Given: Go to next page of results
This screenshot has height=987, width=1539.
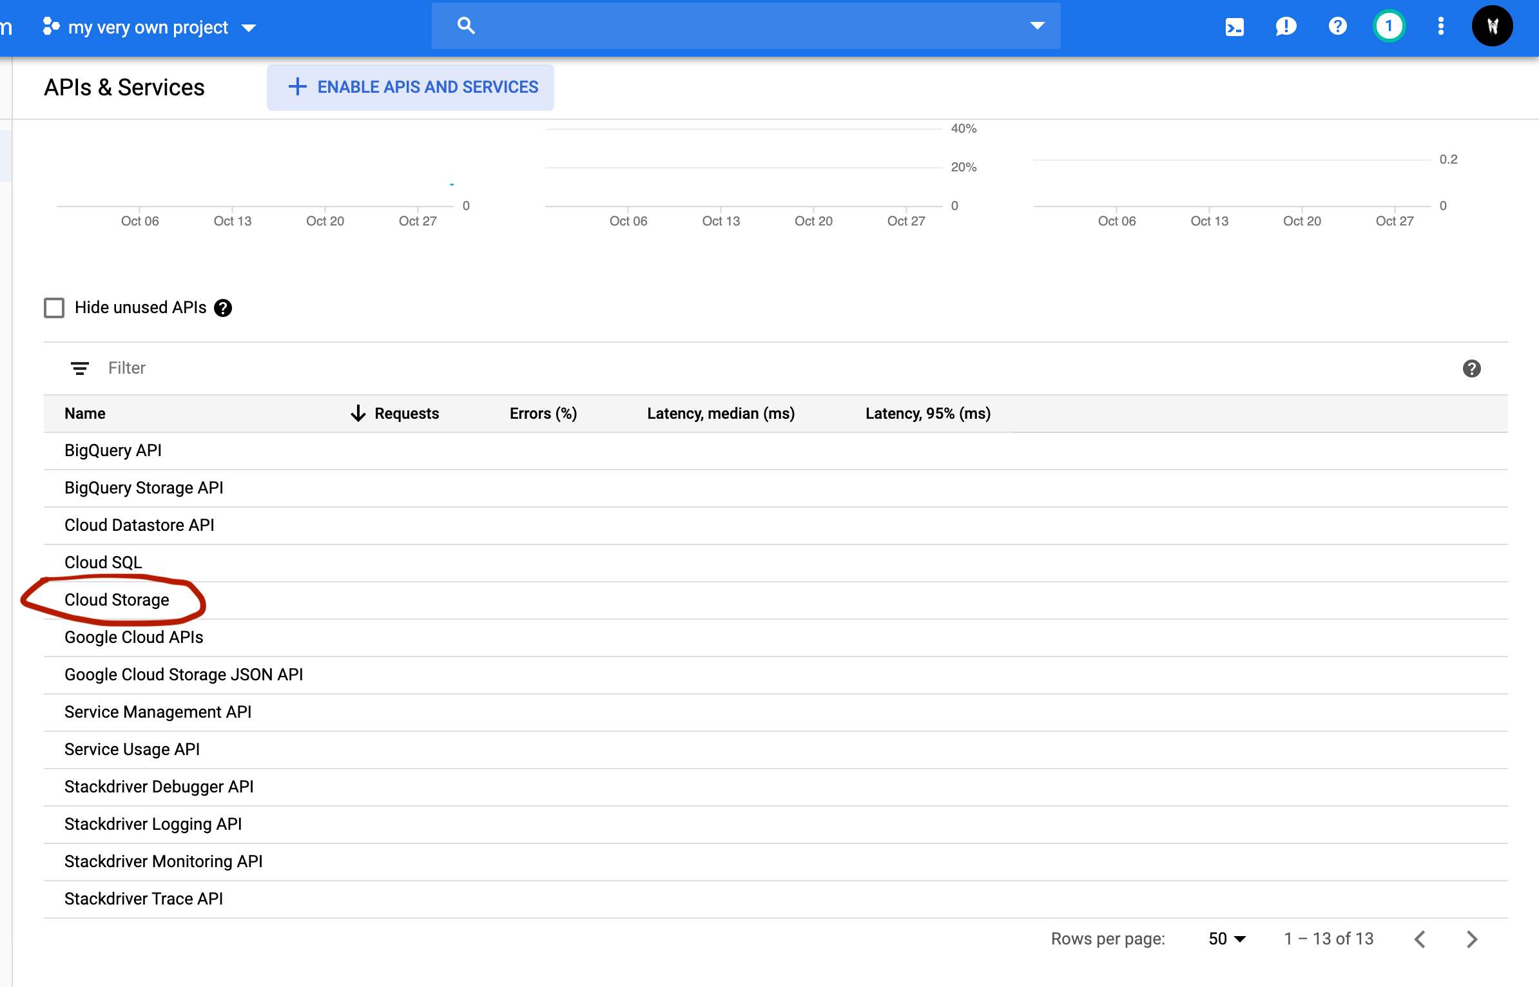Looking at the screenshot, I should coord(1471,939).
